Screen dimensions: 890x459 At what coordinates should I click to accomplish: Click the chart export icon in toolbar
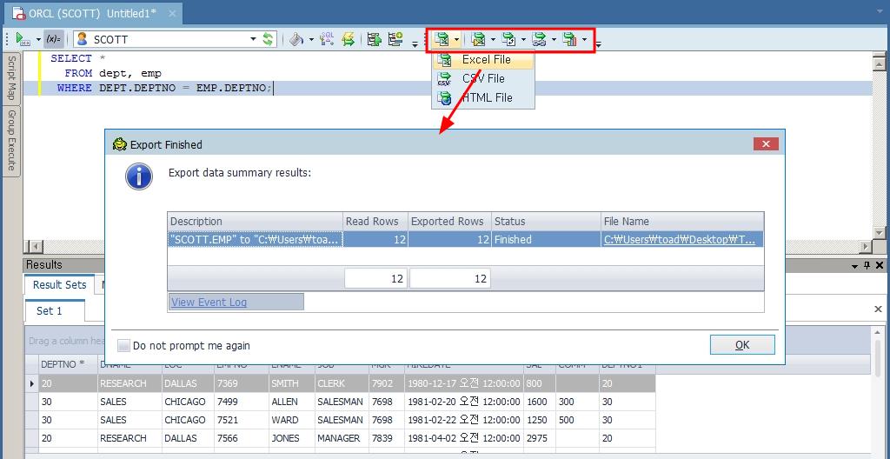point(569,39)
